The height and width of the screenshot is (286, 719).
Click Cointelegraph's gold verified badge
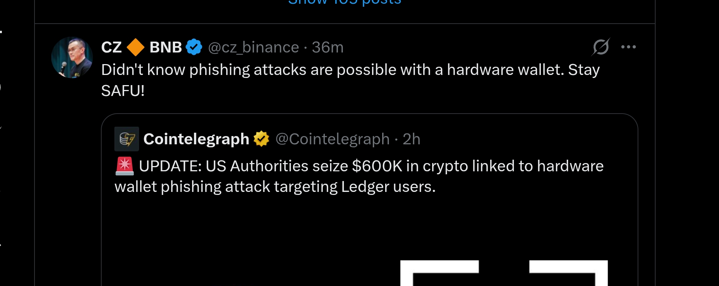tap(261, 139)
